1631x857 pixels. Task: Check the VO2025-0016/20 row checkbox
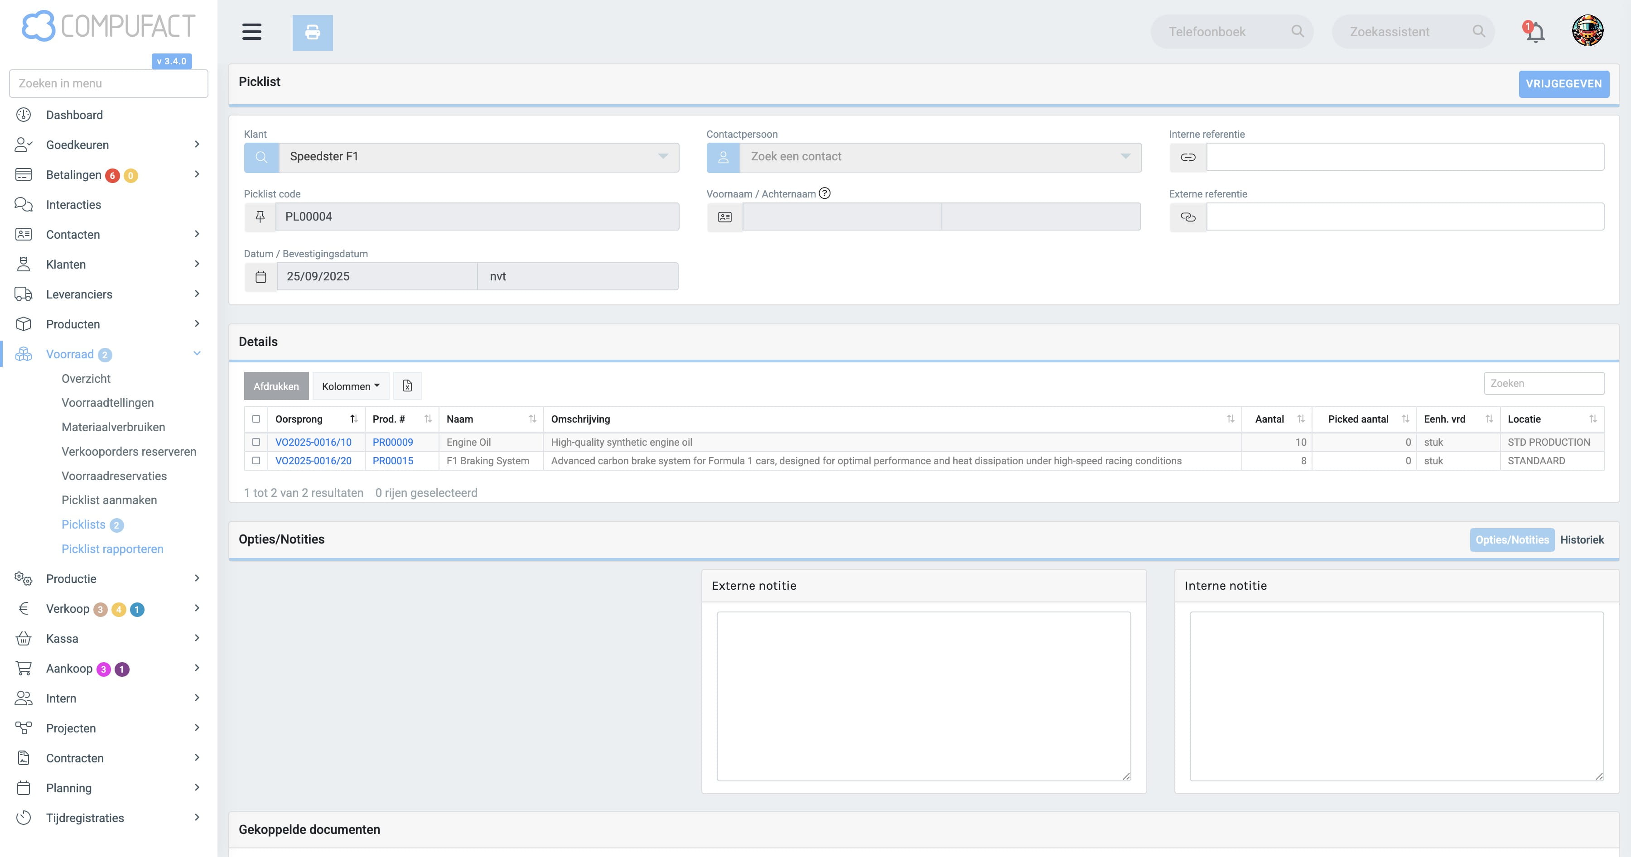click(x=256, y=461)
